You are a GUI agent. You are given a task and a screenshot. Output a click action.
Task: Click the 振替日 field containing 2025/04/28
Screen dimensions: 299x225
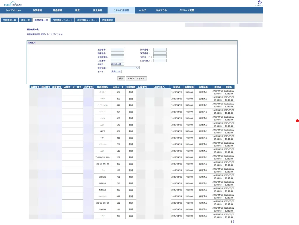[x=117, y=64]
